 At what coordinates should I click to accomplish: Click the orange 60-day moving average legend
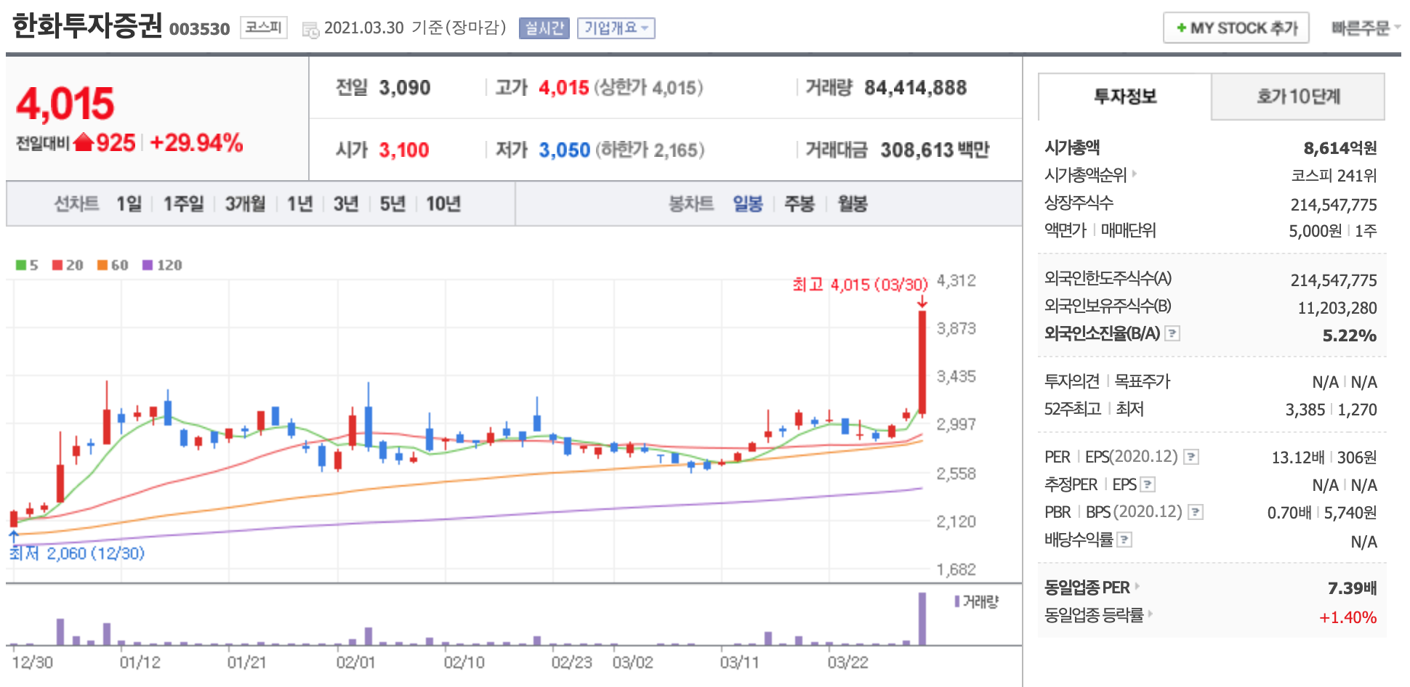(113, 265)
